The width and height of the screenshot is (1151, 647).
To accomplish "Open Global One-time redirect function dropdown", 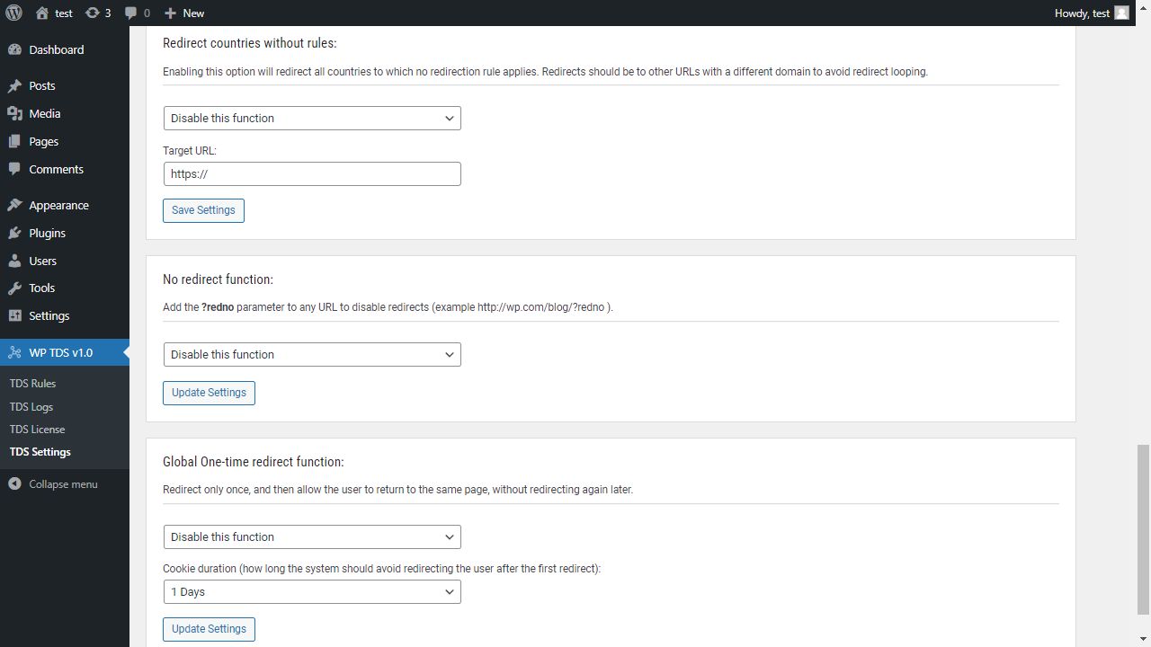I will click(x=312, y=536).
